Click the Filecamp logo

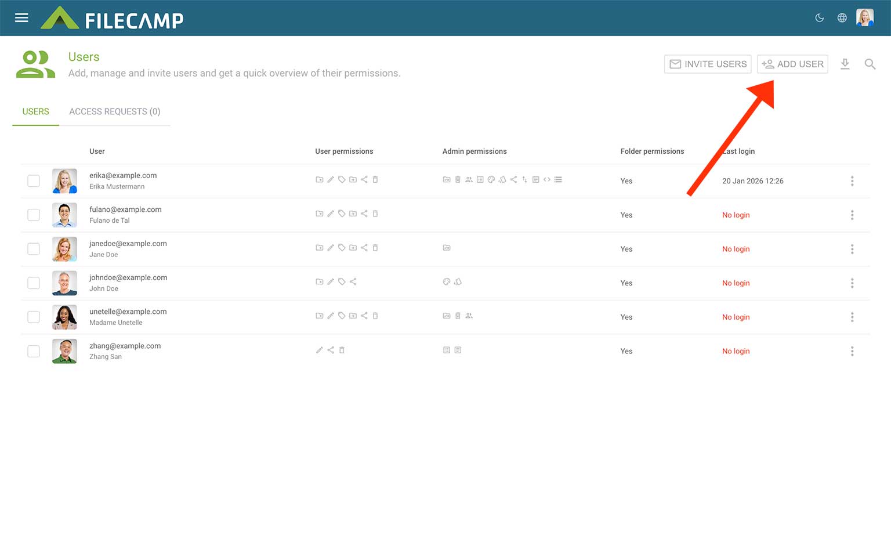coord(113,19)
